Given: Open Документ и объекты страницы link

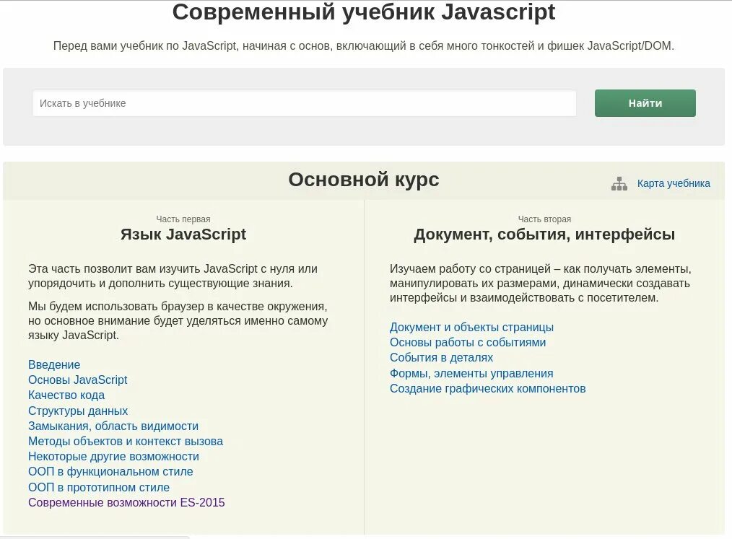Looking at the screenshot, I should click(471, 327).
